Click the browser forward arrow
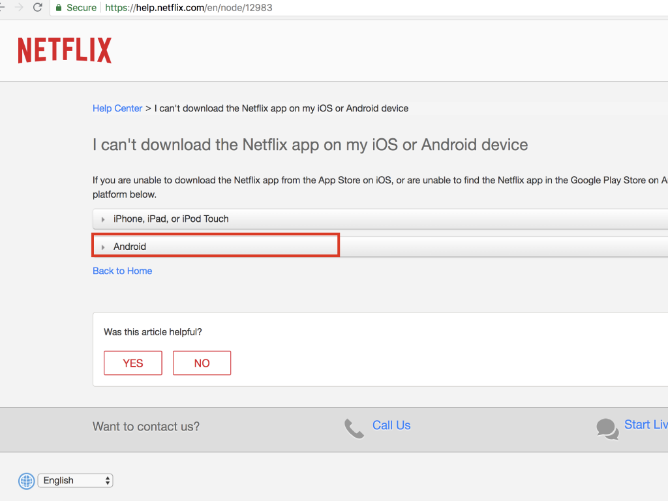The width and height of the screenshot is (668, 501). [x=19, y=7]
